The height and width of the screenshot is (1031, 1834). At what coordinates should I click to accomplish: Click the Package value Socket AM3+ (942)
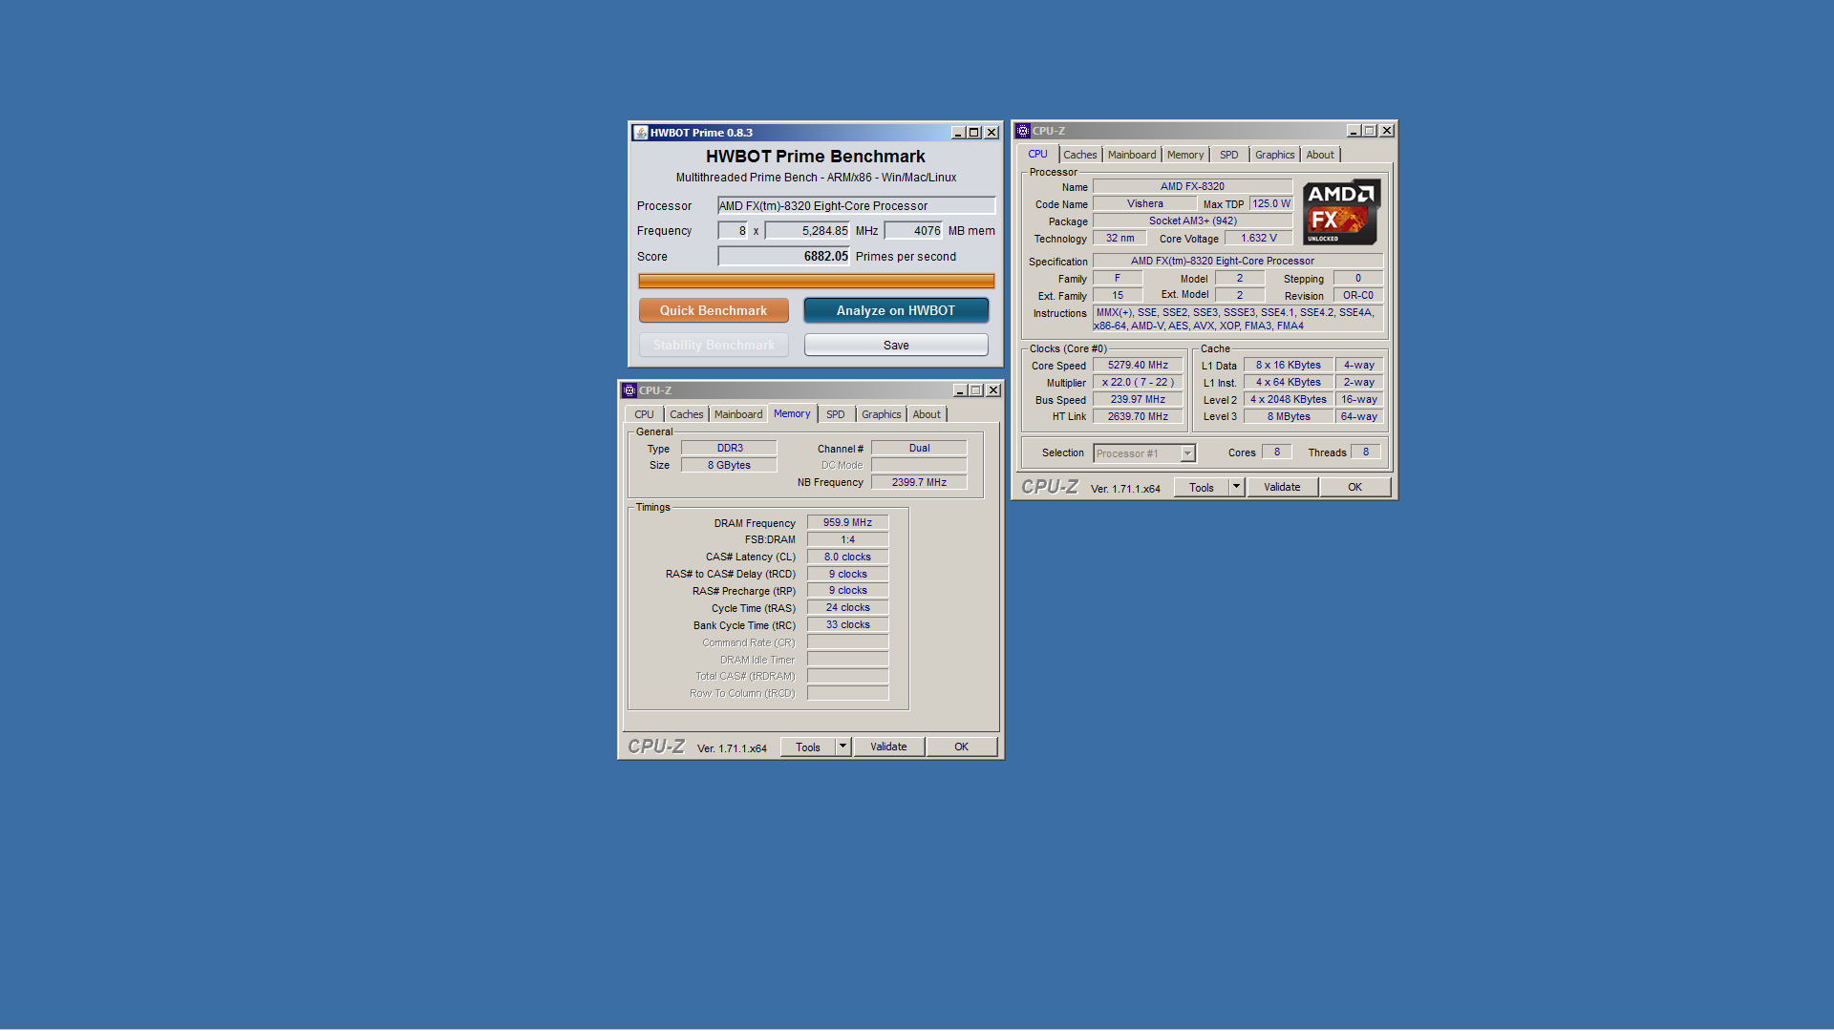pyautogui.click(x=1193, y=221)
